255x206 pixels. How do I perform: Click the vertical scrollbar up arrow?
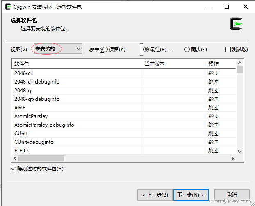(239, 63)
